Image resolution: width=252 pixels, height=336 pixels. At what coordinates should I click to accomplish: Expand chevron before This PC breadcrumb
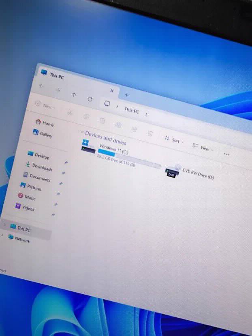(x=117, y=106)
